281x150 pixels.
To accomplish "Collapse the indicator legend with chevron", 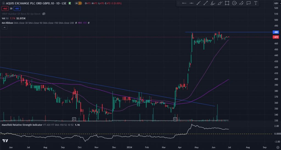I will [x=4, y=28].
